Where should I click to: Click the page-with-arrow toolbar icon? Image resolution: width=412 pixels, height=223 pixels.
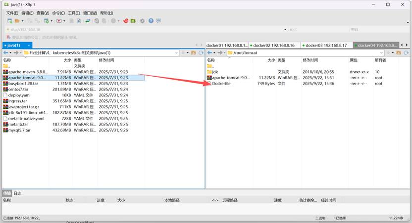[79, 21]
